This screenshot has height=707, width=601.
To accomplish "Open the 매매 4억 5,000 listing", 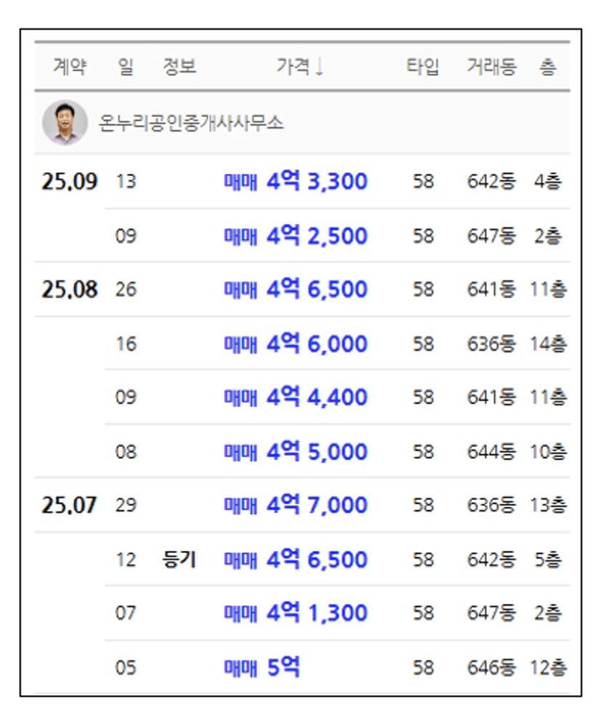I will (x=296, y=451).
